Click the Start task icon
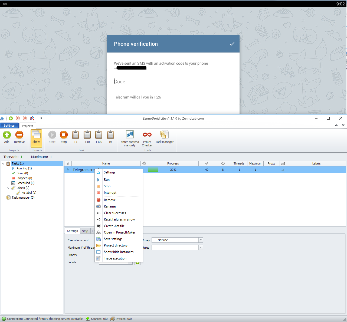Image resolution: width=347 pixels, height=322 pixels. pos(52,135)
